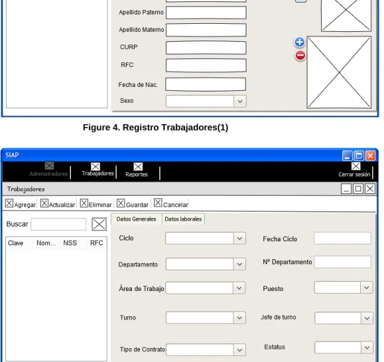Expand the Turno dropdown
The width and height of the screenshot is (384, 362).
click(239, 318)
